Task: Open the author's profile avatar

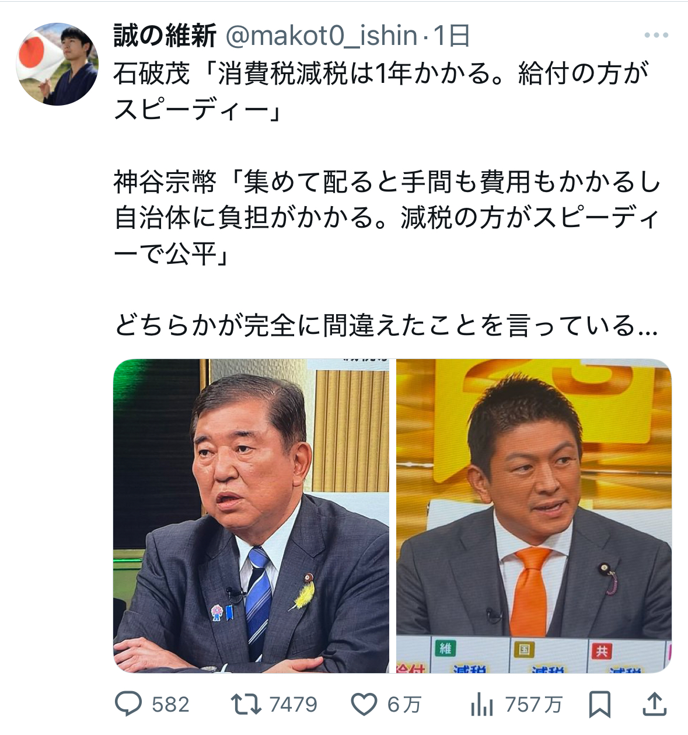Action: coord(58,64)
